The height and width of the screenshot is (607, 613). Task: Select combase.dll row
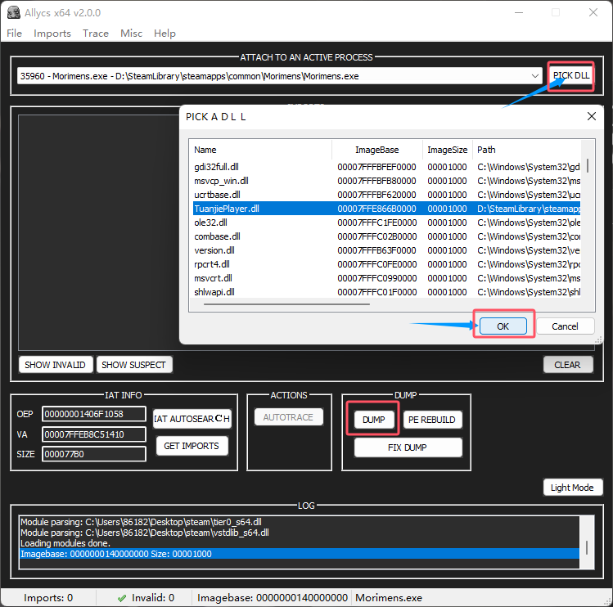point(386,236)
